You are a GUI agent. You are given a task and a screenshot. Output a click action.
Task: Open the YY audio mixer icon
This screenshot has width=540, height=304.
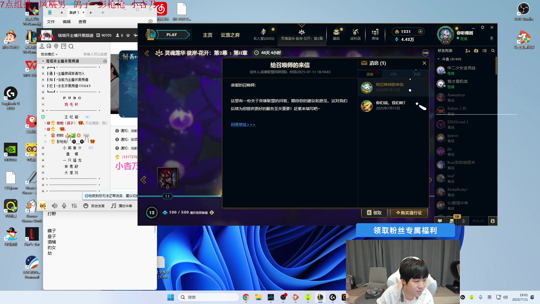(x=74, y=206)
